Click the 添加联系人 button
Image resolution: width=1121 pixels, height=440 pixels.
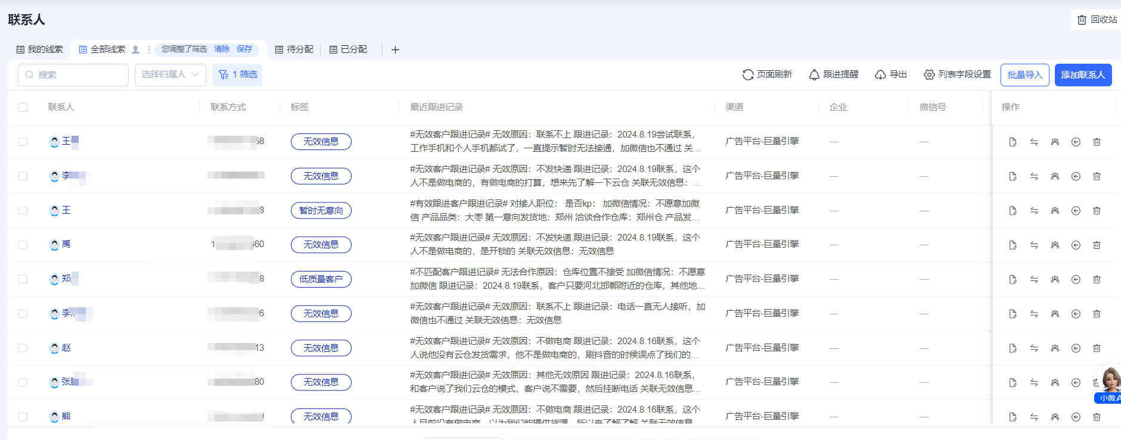pyautogui.click(x=1083, y=74)
